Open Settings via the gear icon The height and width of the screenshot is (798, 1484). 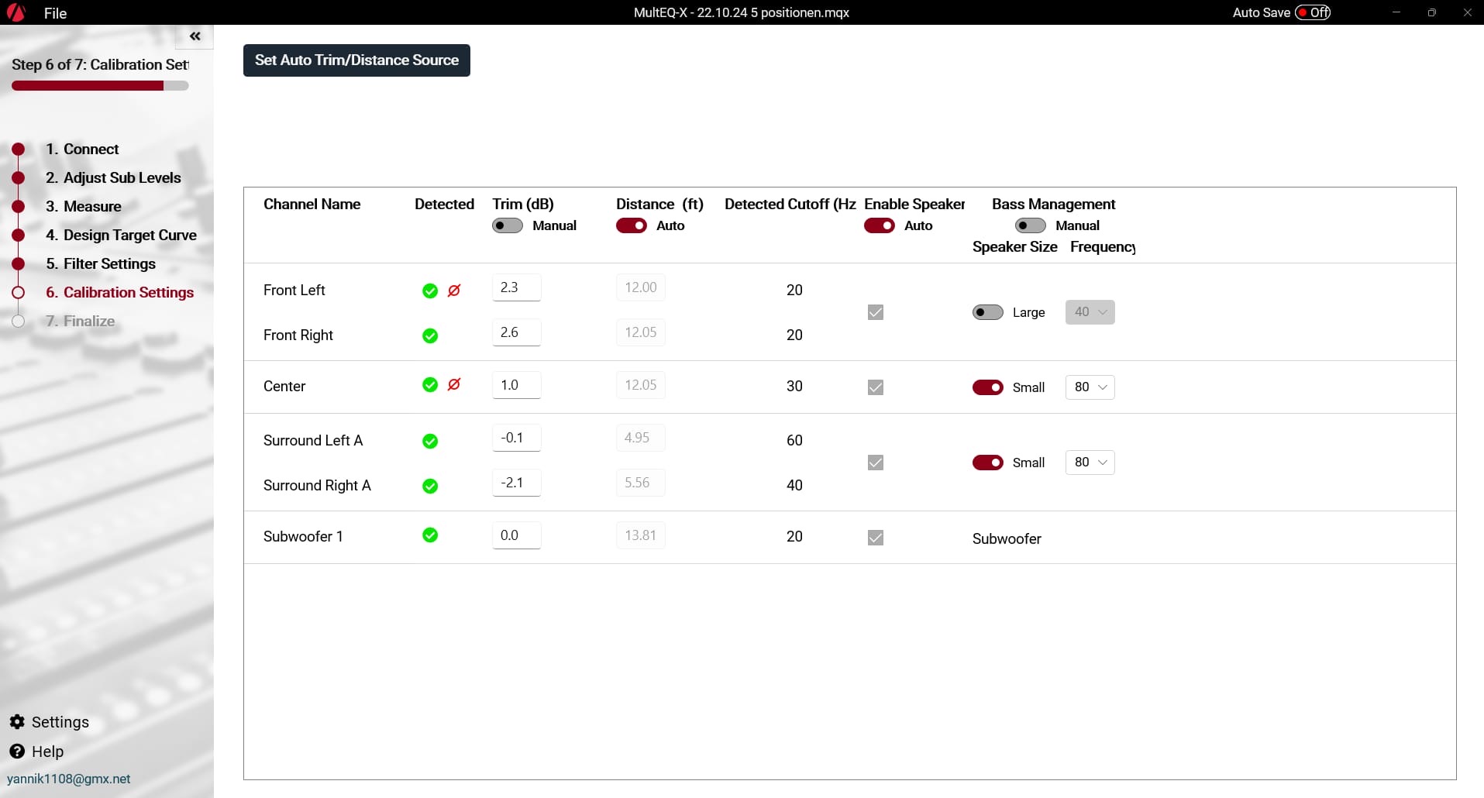(17, 722)
